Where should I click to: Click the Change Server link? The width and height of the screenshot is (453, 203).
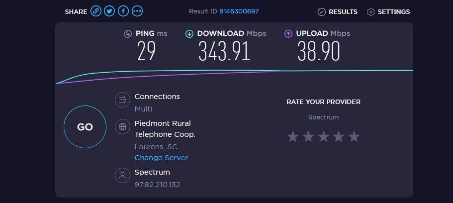(161, 158)
